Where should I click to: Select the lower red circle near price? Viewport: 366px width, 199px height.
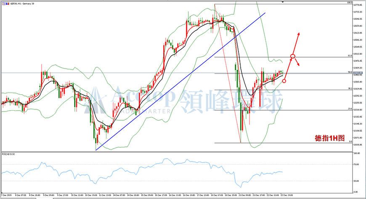tap(284, 81)
